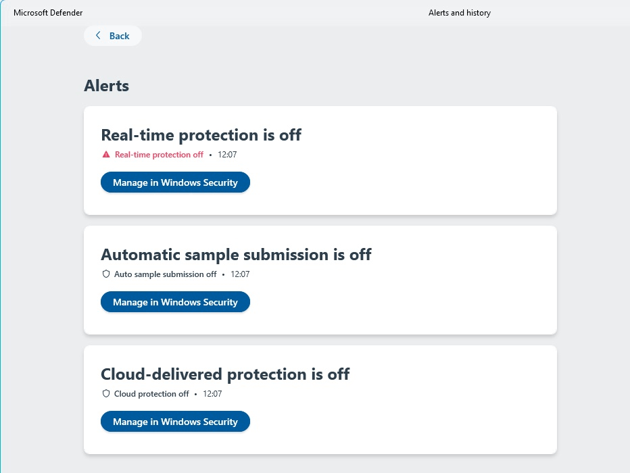Click the 12:07 timestamp on Auto sample submission alert

pyautogui.click(x=240, y=274)
